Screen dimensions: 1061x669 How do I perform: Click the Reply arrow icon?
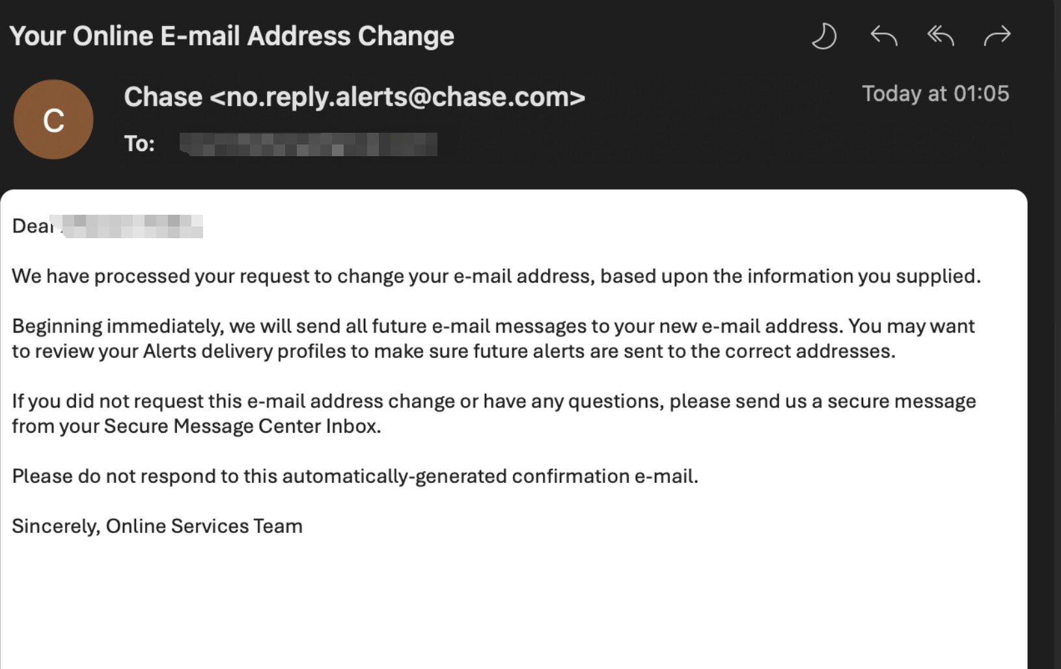click(x=883, y=36)
